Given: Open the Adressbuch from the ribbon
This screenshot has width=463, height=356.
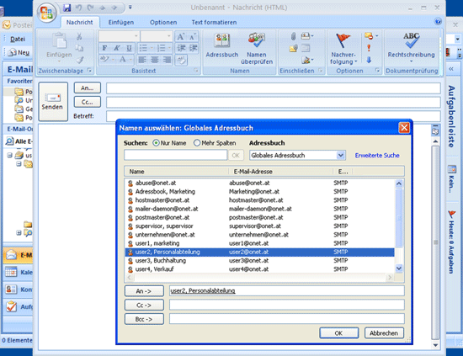Looking at the screenshot, I should point(222,45).
